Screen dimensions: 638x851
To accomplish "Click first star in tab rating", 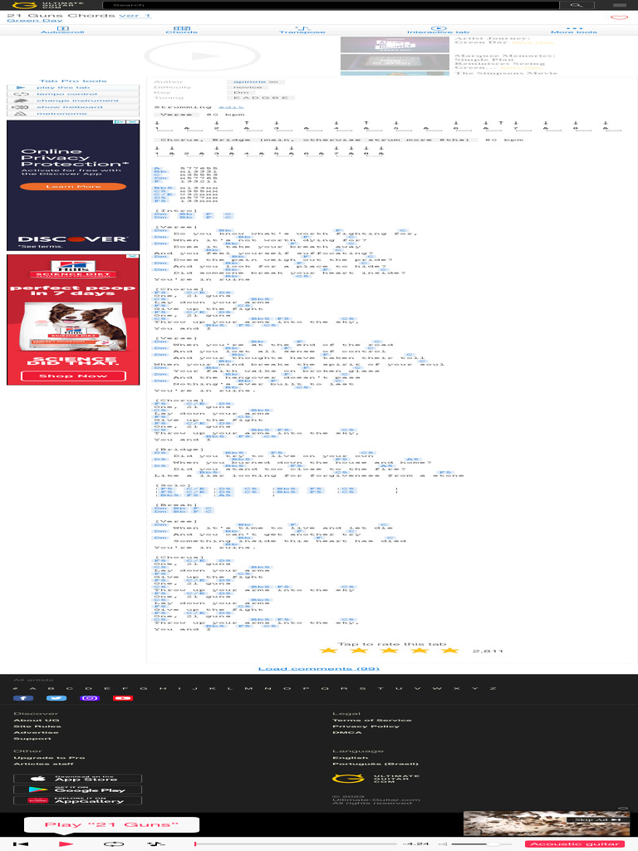I will click(328, 650).
